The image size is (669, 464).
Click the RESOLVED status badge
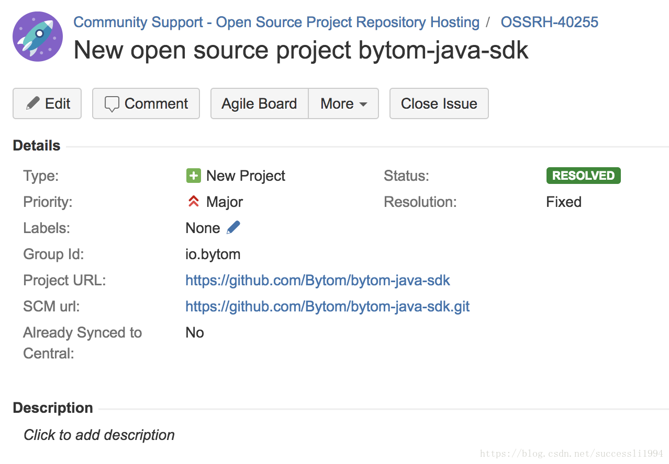[583, 176]
